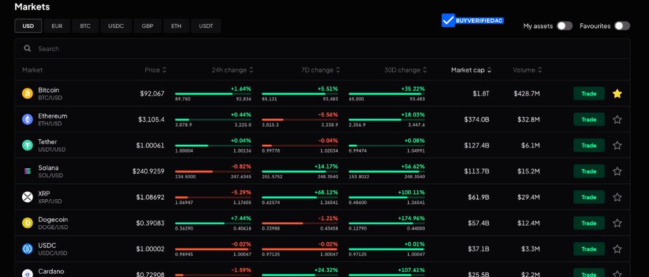
Task: Select the EUR currency tab
Action: pyautogui.click(x=57, y=26)
